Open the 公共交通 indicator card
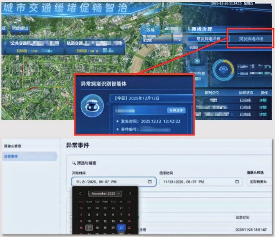The height and width of the screenshot is (237, 275). pos(34,47)
